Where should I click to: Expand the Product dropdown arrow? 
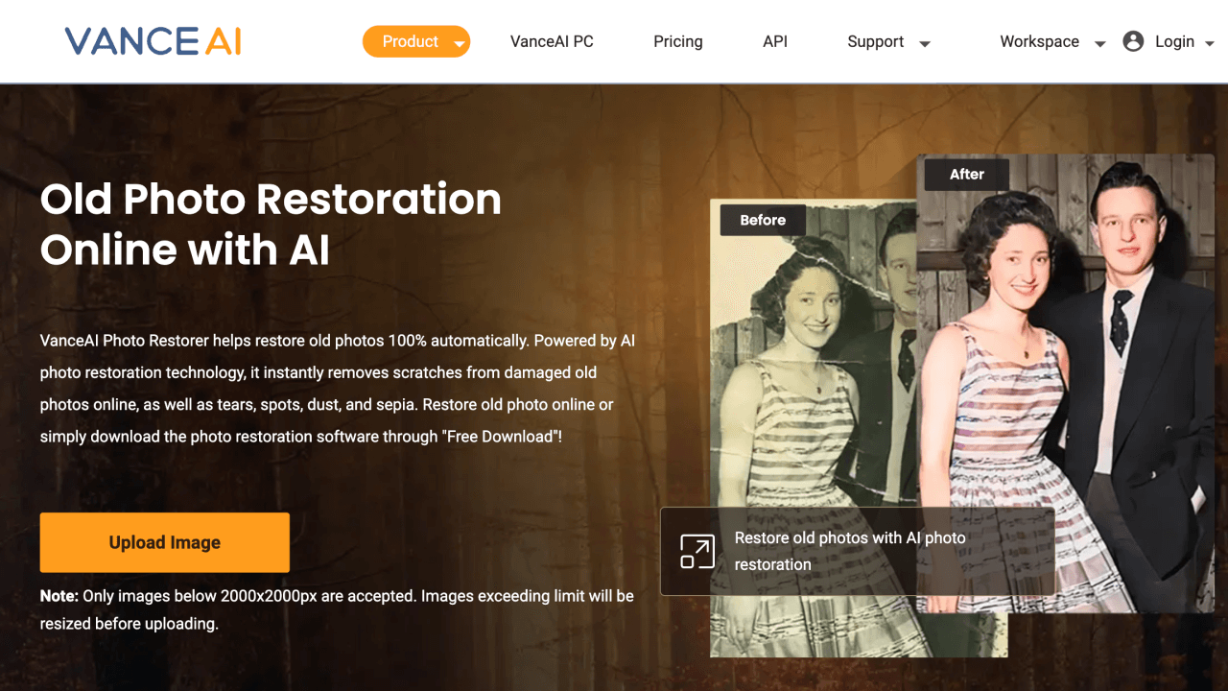click(x=460, y=43)
